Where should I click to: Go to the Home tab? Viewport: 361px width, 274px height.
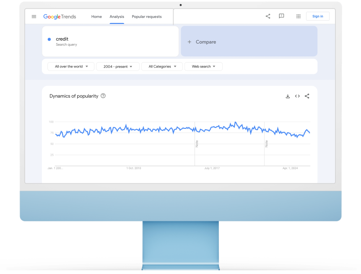(96, 17)
